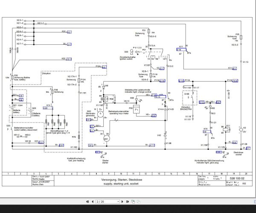Follow the F124 cross-reference link
The image size is (256, 213).
tap(104, 67)
